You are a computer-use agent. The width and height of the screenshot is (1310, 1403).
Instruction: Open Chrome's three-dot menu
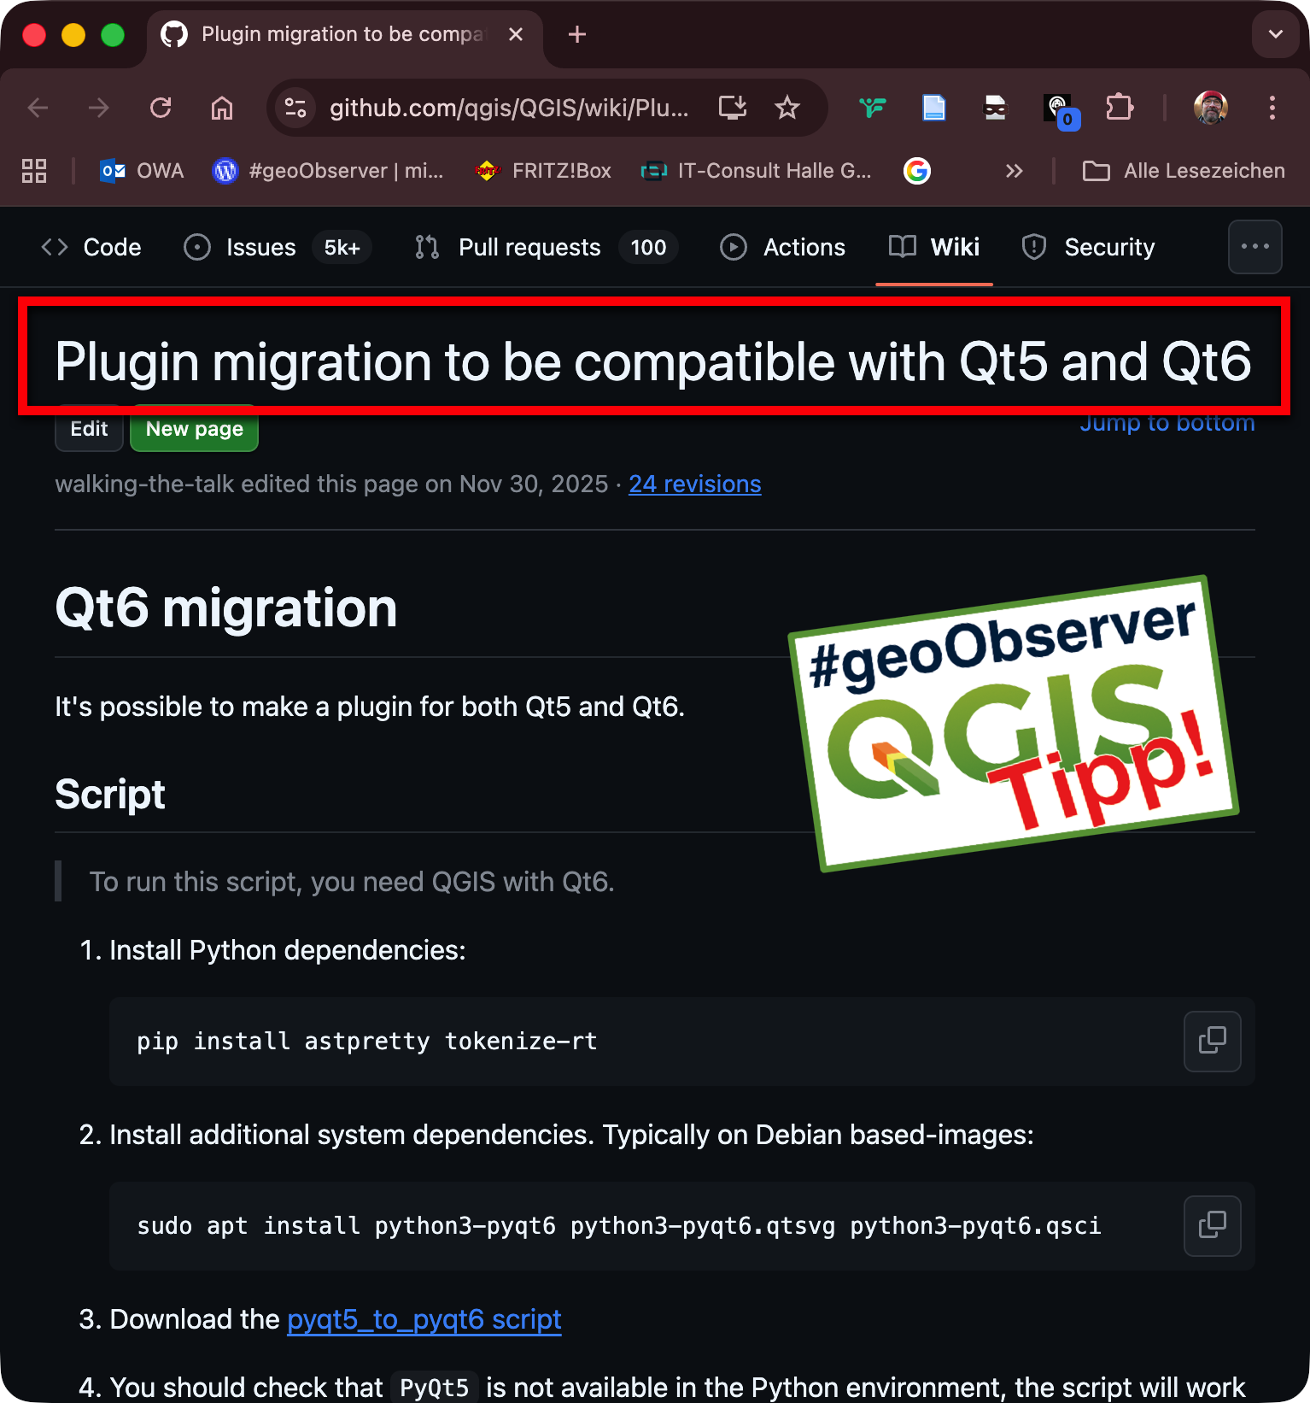tap(1272, 108)
